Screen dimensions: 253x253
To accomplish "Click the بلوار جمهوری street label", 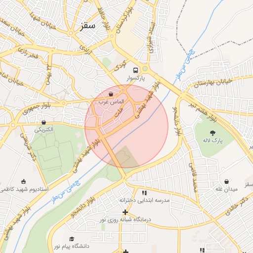I will click(37, 108).
